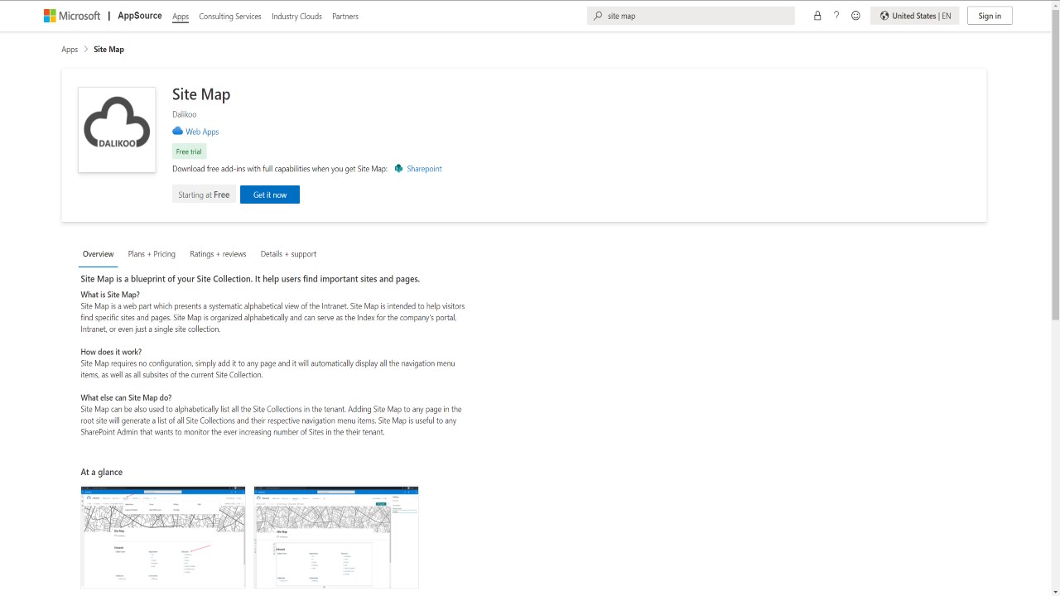This screenshot has height=596, width=1060.
Task: Click the search magnifier icon
Action: [598, 16]
